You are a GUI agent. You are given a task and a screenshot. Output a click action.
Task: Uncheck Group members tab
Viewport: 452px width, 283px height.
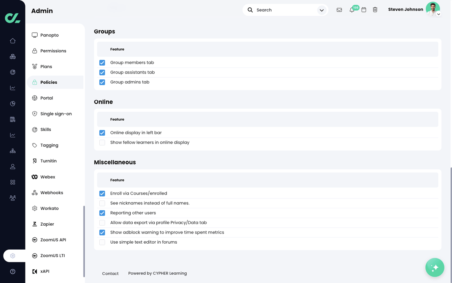coord(102,62)
